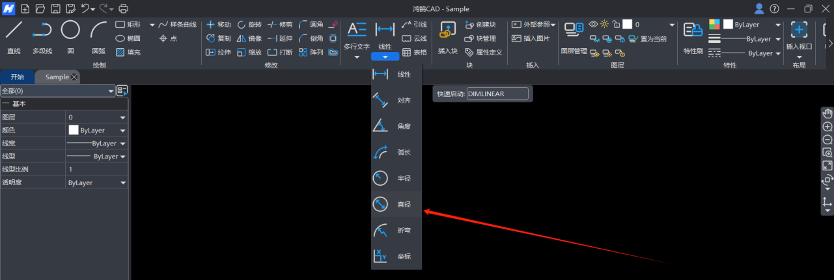Switch to the 开始 tab
Screen dimensions: 834x280
tap(18, 77)
